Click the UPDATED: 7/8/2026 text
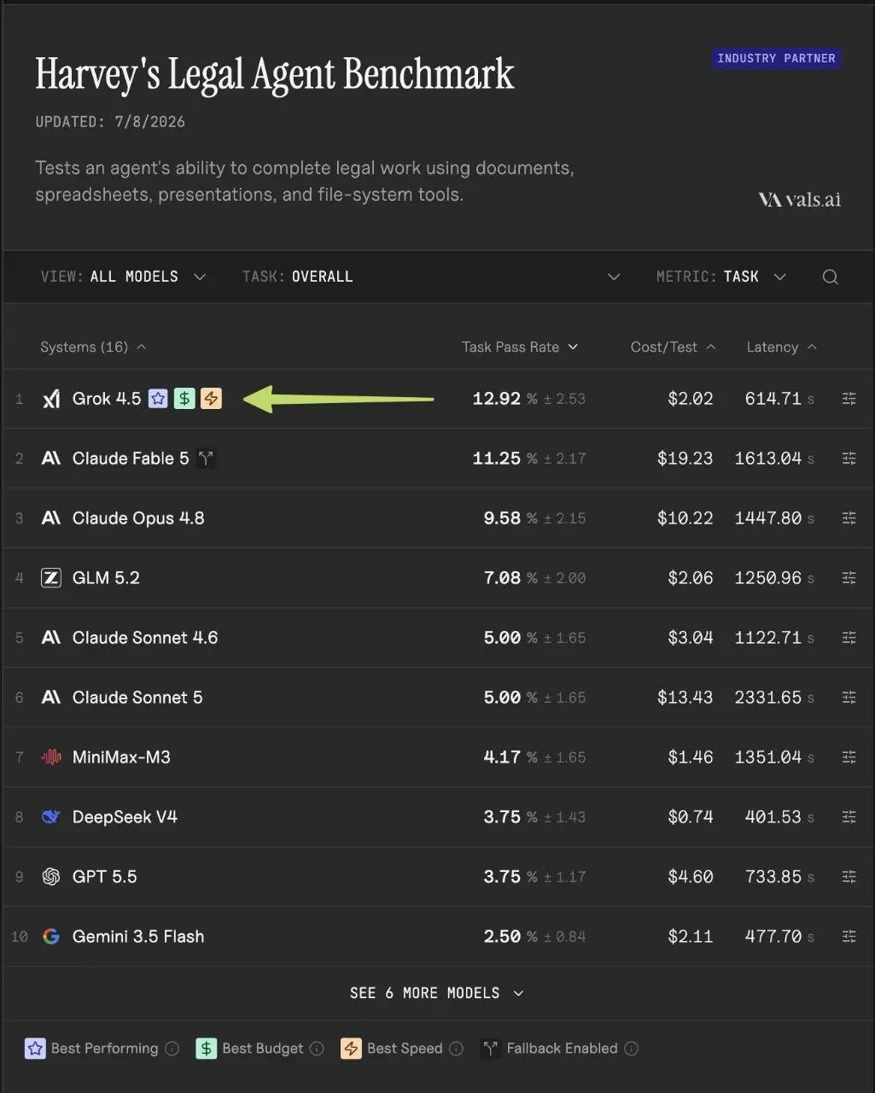 click(110, 121)
